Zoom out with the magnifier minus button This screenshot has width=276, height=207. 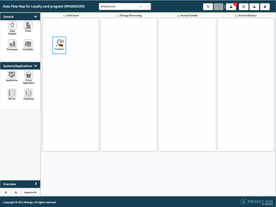pos(6,192)
